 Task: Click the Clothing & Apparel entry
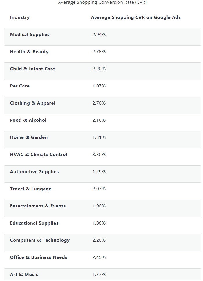(32, 103)
